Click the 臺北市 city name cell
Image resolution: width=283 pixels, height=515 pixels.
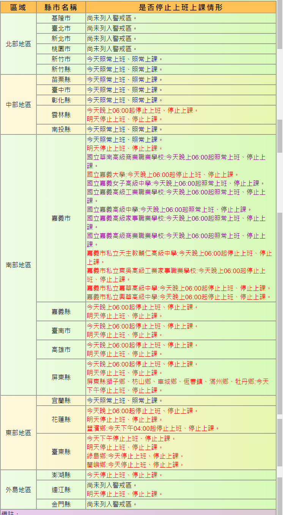[x=61, y=28]
